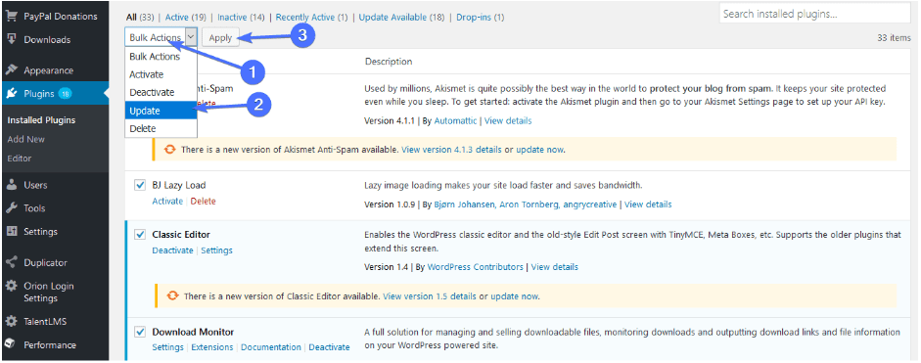
Task: Open BJ Lazy Load View details
Action: pyautogui.click(x=648, y=204)
